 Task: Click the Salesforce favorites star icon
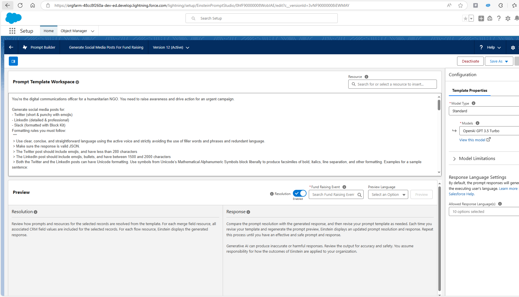click(x=465, y=18)
